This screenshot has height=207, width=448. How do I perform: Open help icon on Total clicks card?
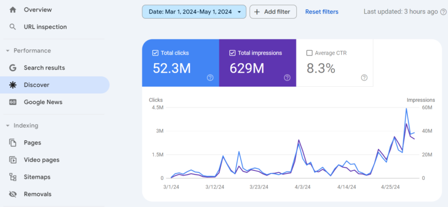(x=210, y=77)
